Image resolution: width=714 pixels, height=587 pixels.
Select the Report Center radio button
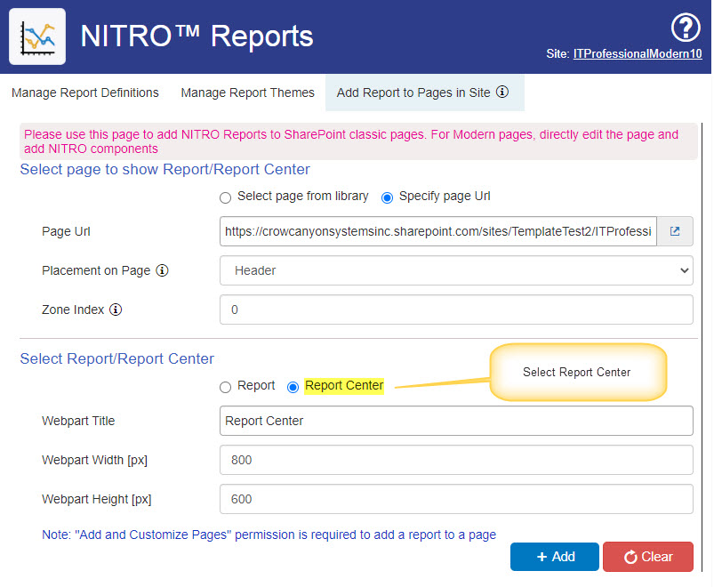point(293,387)
